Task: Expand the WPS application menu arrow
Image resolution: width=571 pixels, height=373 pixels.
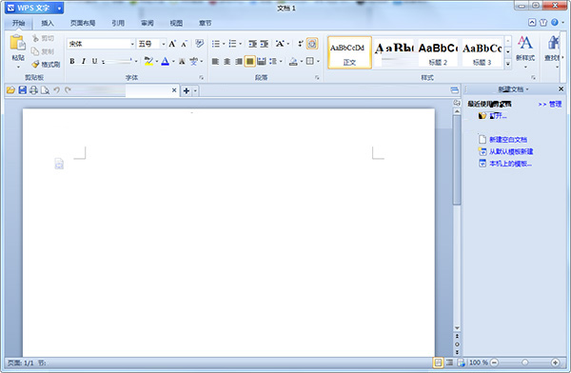Action: click(x=59, y=8)
